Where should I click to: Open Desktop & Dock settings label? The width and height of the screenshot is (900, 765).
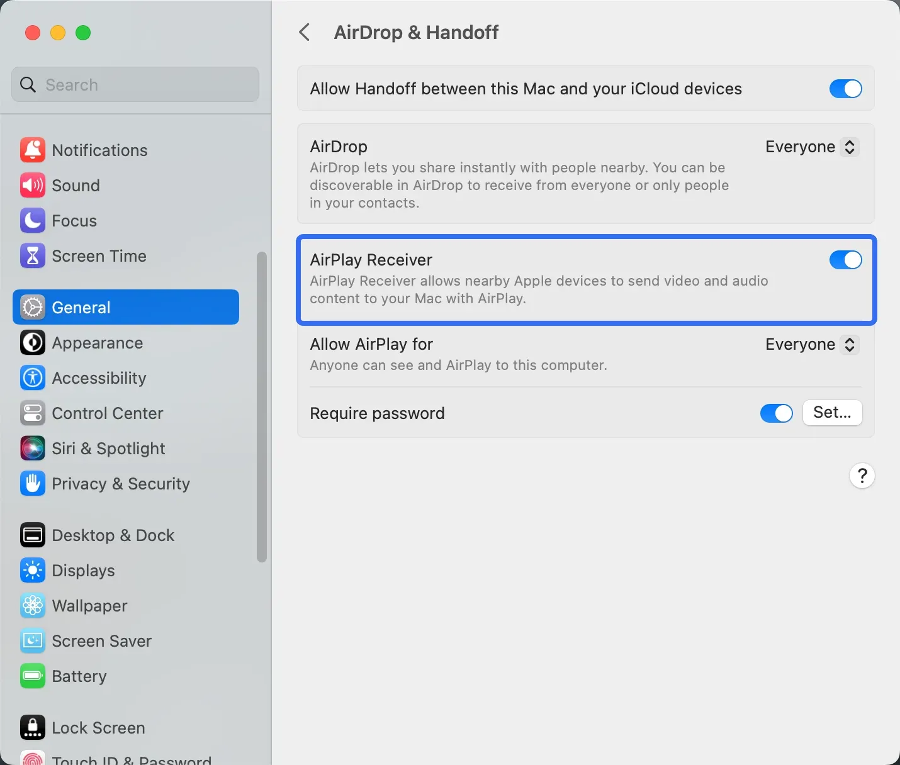(113, 535)
